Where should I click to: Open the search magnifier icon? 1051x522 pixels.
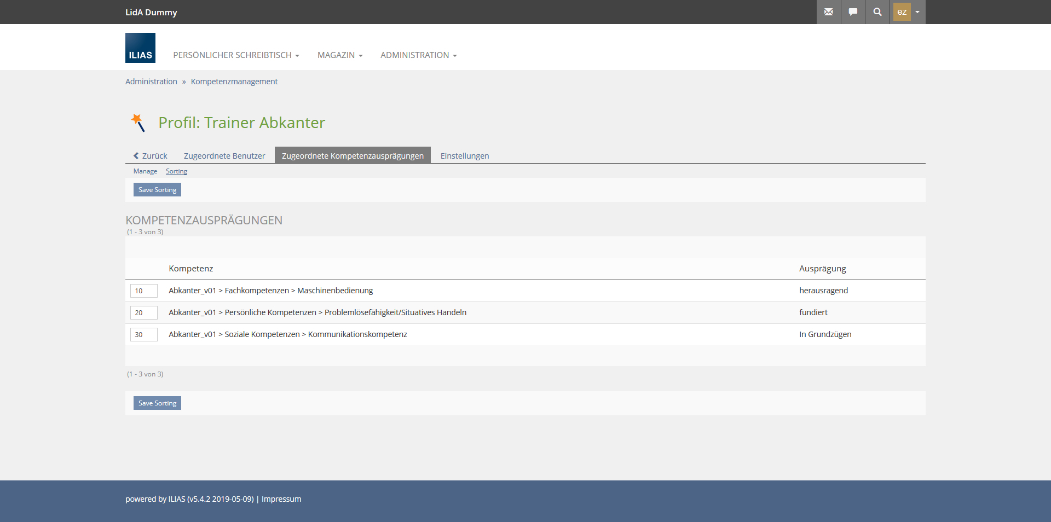(877, 12)
